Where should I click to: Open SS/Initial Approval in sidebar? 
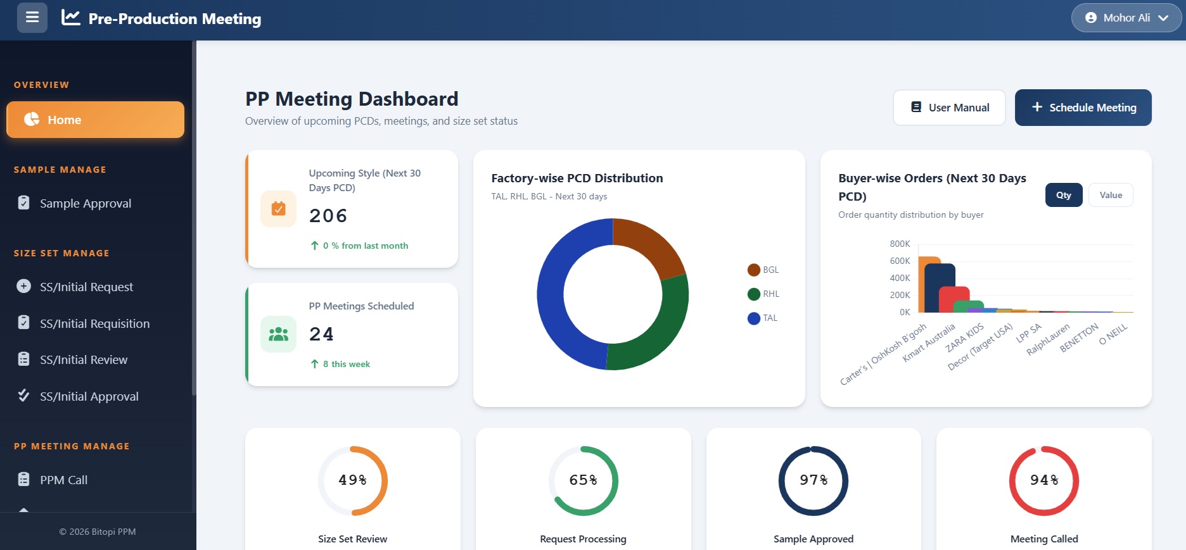click(95, 396)
